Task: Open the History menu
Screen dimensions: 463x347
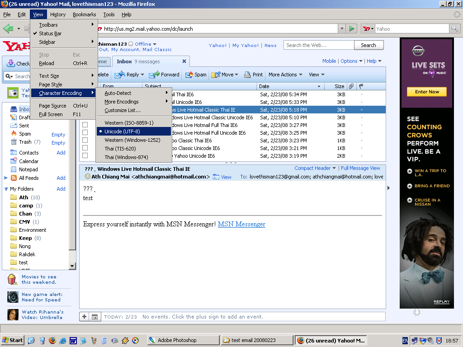Action: click(58, 14)
